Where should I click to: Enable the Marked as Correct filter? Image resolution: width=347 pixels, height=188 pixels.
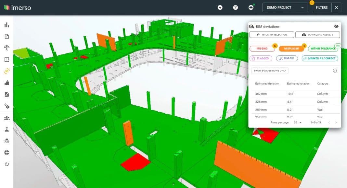click(x=320, y=58)
